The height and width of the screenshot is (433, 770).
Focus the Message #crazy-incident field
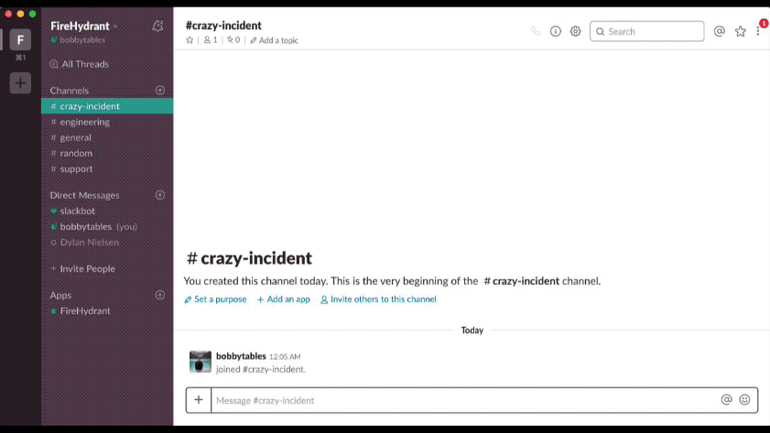[x=464, y=400]
